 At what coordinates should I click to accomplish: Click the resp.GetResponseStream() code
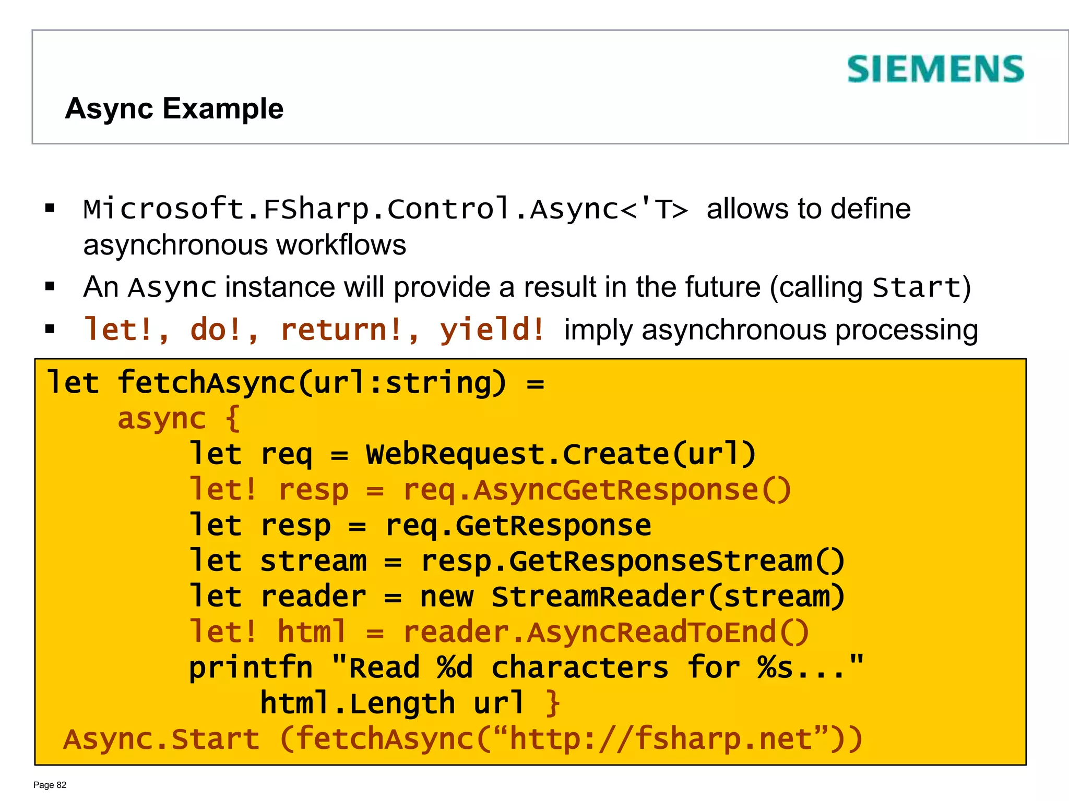(x=632, y=562)
